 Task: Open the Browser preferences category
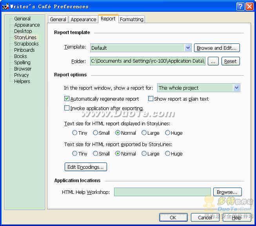click(x=23, y=69)
